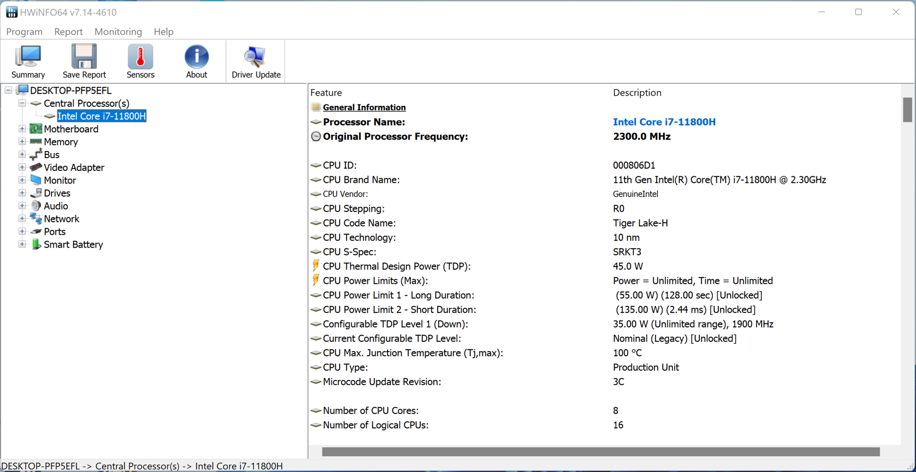Expand the Network node
This screenshot has height=472, width=916.
[22, 219]
